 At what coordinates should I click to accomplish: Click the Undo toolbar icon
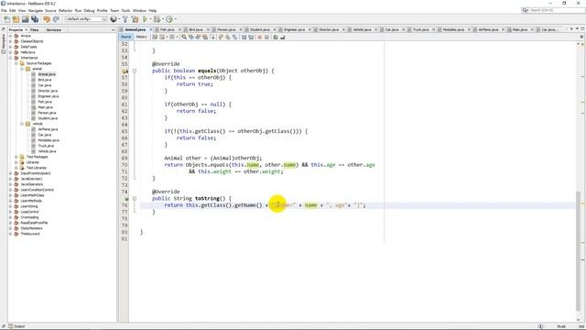pos(47,19)
